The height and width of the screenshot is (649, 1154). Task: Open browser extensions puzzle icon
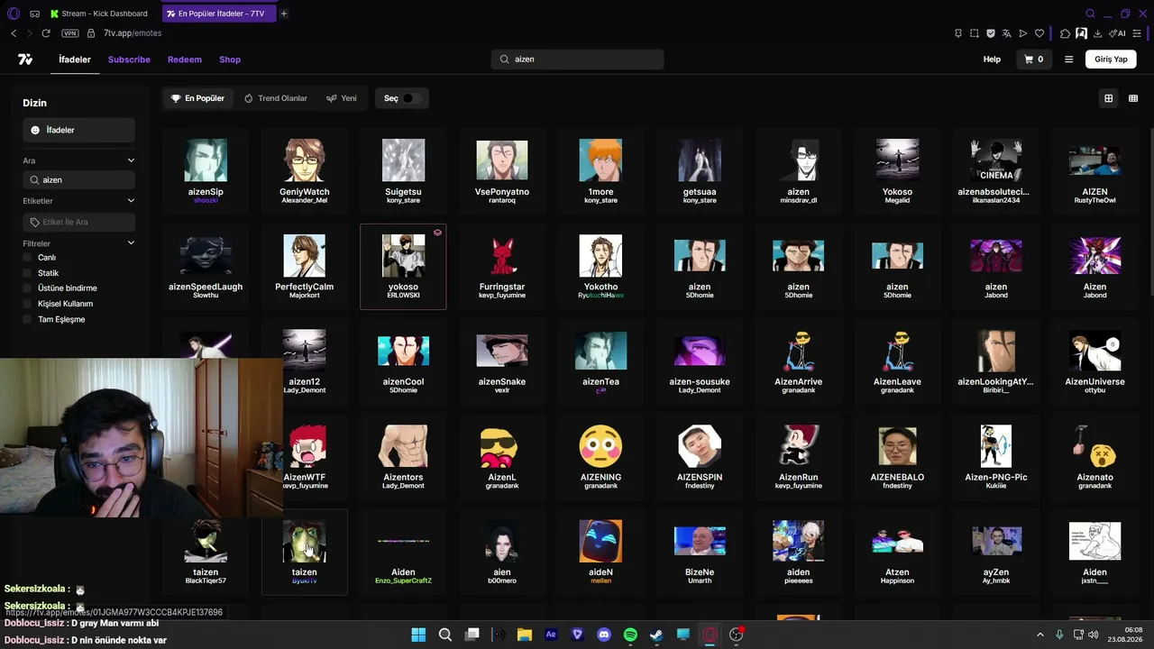[1065, 33]
